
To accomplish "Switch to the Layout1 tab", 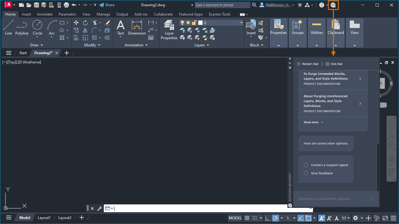I will [44, 217].
